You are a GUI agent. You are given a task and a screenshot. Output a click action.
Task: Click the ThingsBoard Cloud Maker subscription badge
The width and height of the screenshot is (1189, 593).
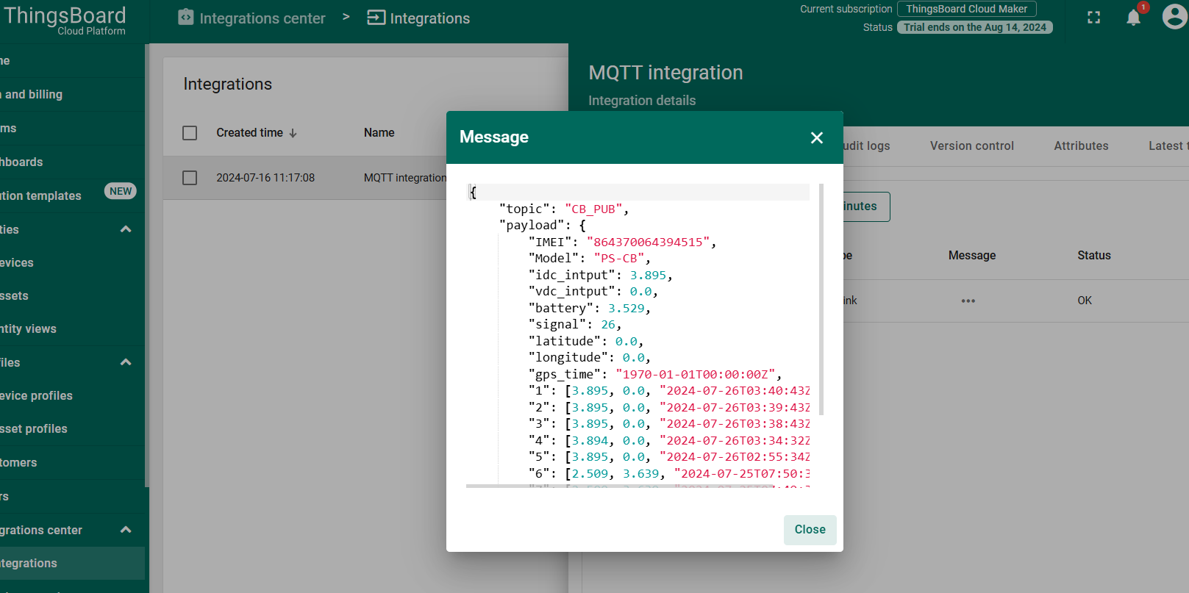966,9
